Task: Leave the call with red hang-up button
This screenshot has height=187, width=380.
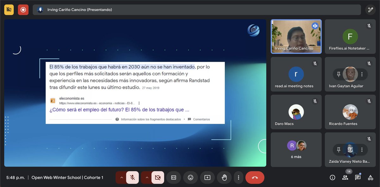Action: [255, 178]
